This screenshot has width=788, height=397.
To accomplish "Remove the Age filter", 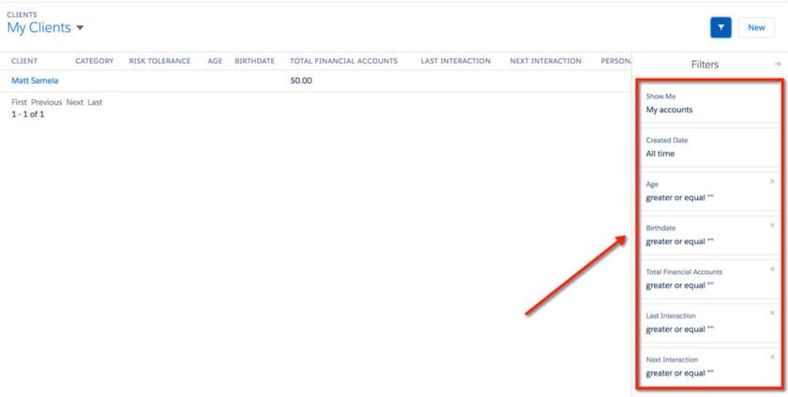I will 772,182.
